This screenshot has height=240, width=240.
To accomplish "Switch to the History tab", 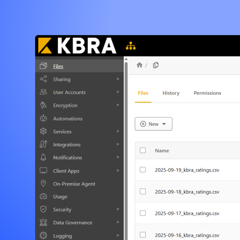I will tap(171, 93).
